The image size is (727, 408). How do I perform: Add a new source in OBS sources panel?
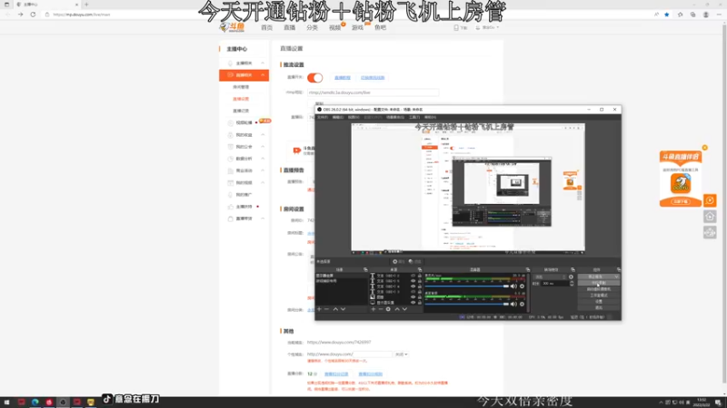click(x=373, y=309)
